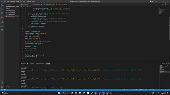Open the Selection menu
The image size is (170, 95).
tap(12, 1)
